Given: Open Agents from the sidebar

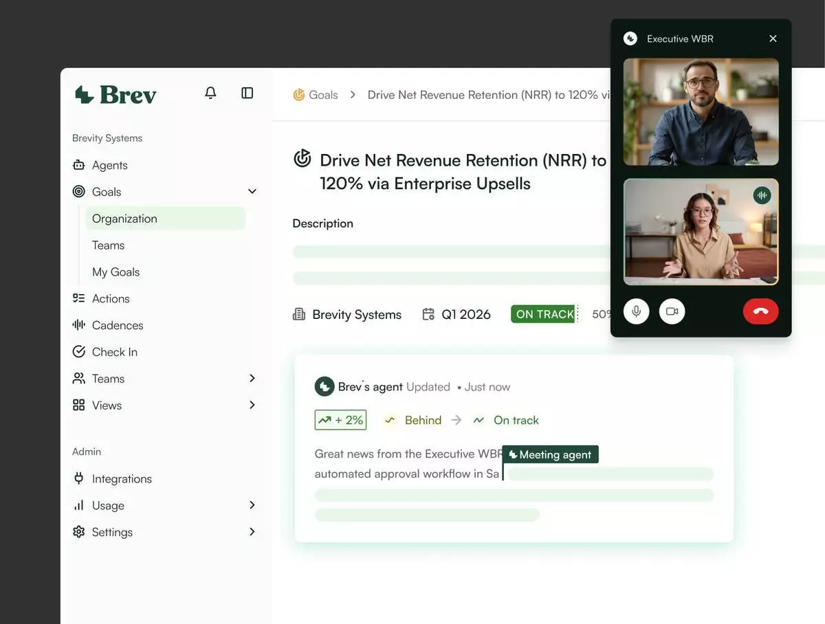Looking at the screenshot, I should click(x=109, y=165).
